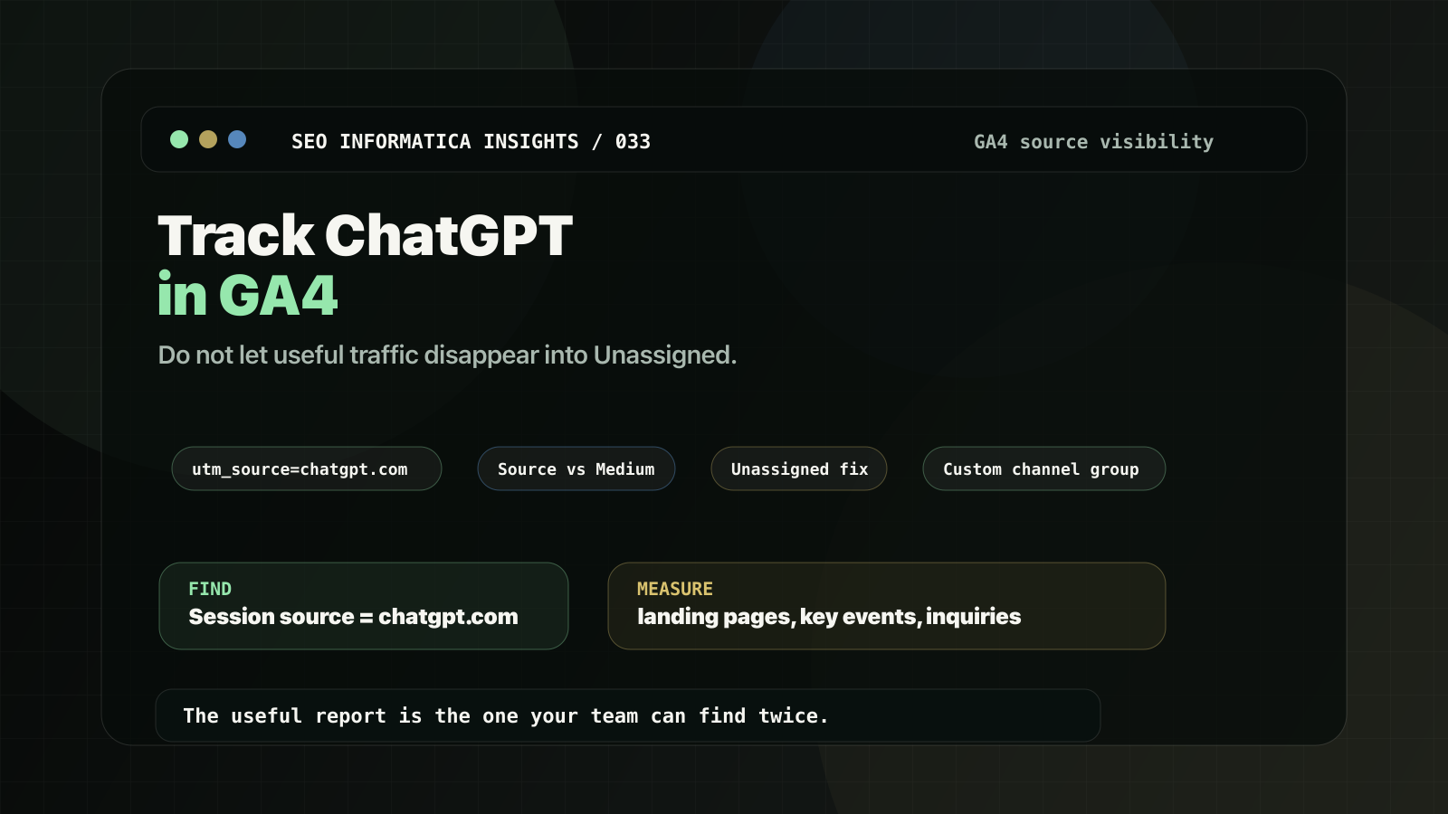
Task: Open the MEASURE landing pages card
Action: pos(887,606)
